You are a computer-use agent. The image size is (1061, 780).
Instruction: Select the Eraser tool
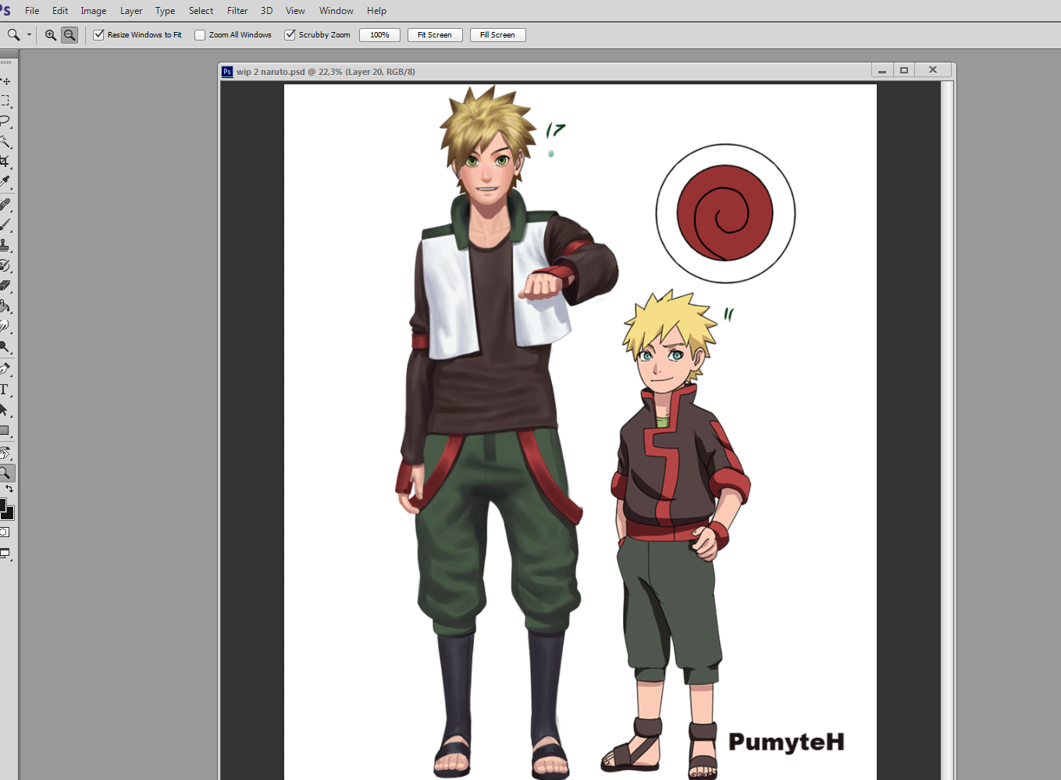point(6,285)
